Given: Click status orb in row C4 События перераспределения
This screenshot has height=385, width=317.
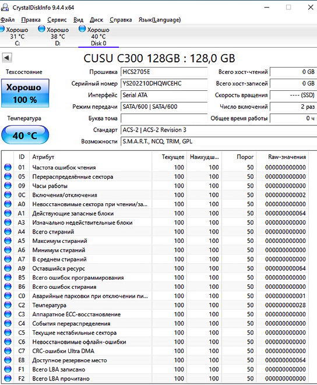Looking at the screenshot, I should pos(8,323).
